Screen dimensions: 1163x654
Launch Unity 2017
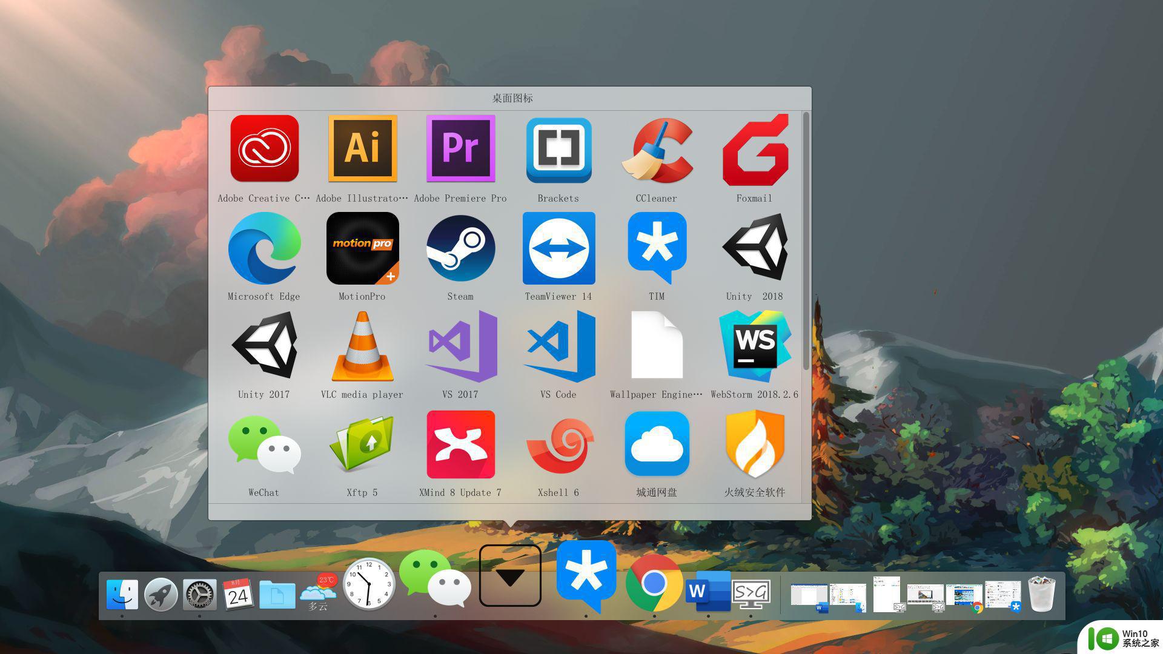tap(264, 345)
